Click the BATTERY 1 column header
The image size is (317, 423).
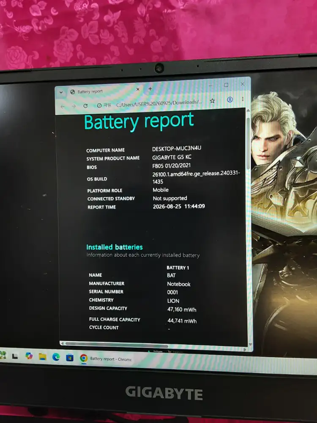tap(178, 268)
